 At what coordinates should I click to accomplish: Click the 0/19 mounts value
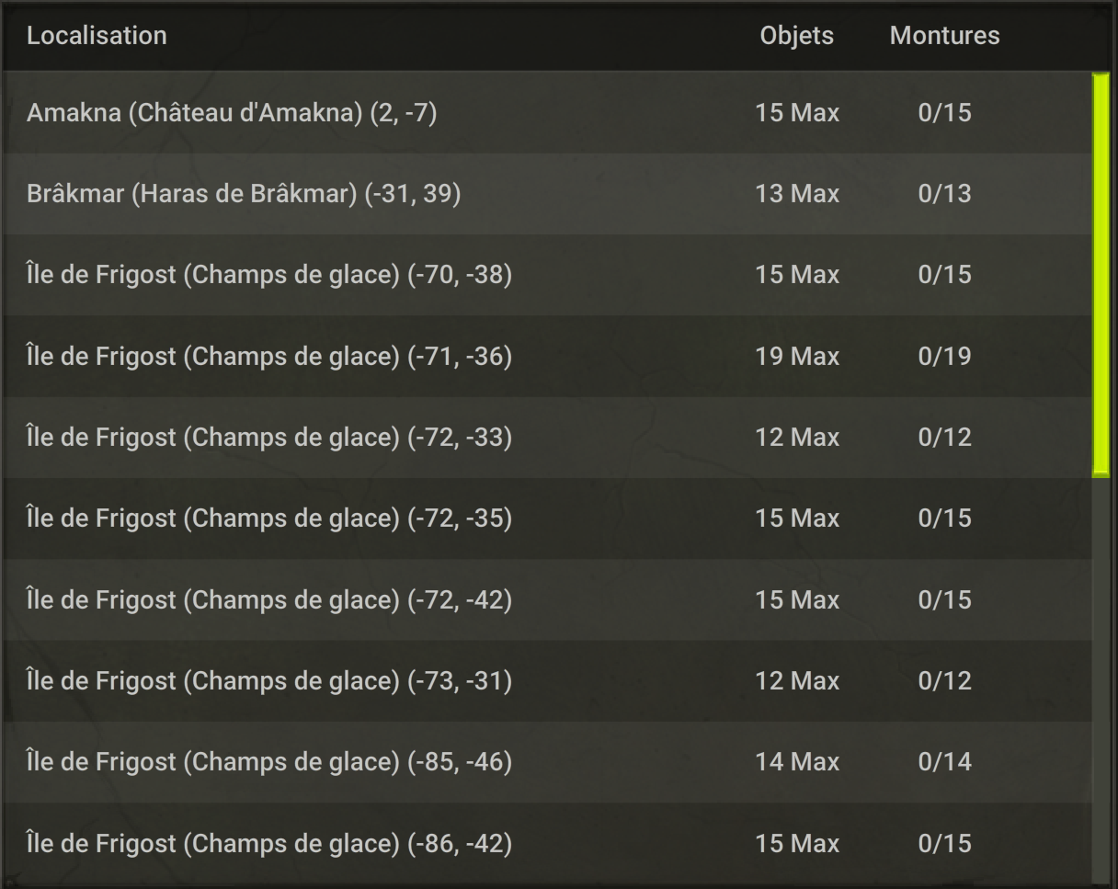coord(944,356)
